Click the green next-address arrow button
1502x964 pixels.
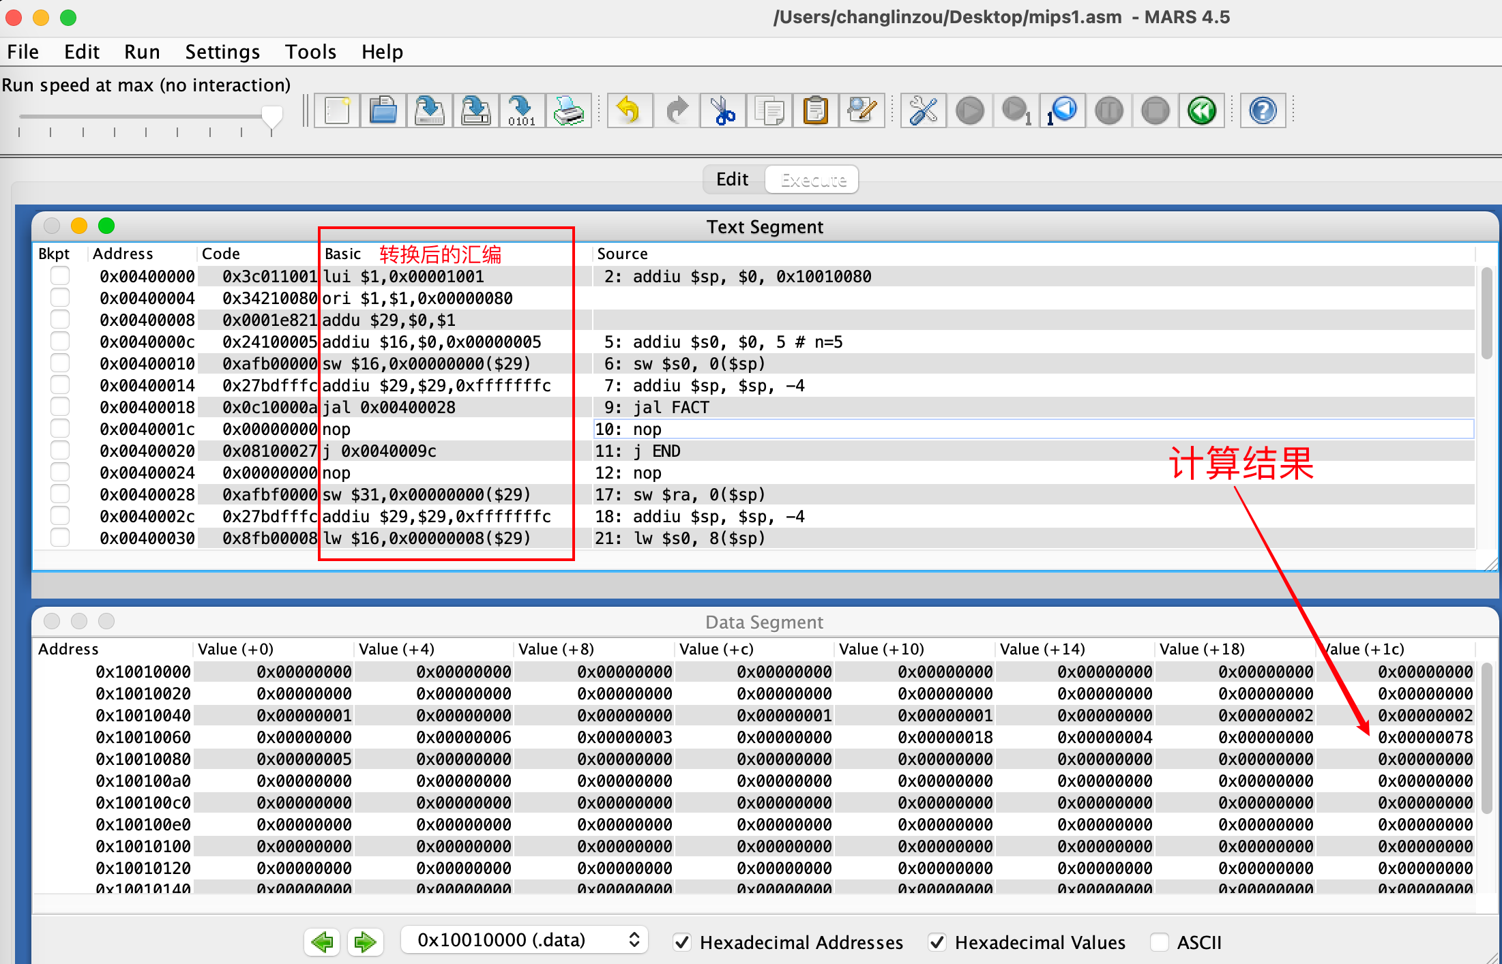click(366, 942)
